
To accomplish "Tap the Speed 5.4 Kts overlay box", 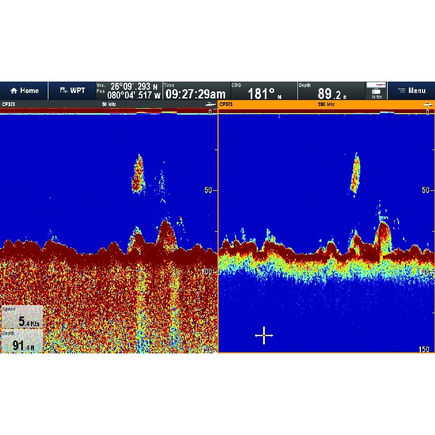I will [22, 318].
